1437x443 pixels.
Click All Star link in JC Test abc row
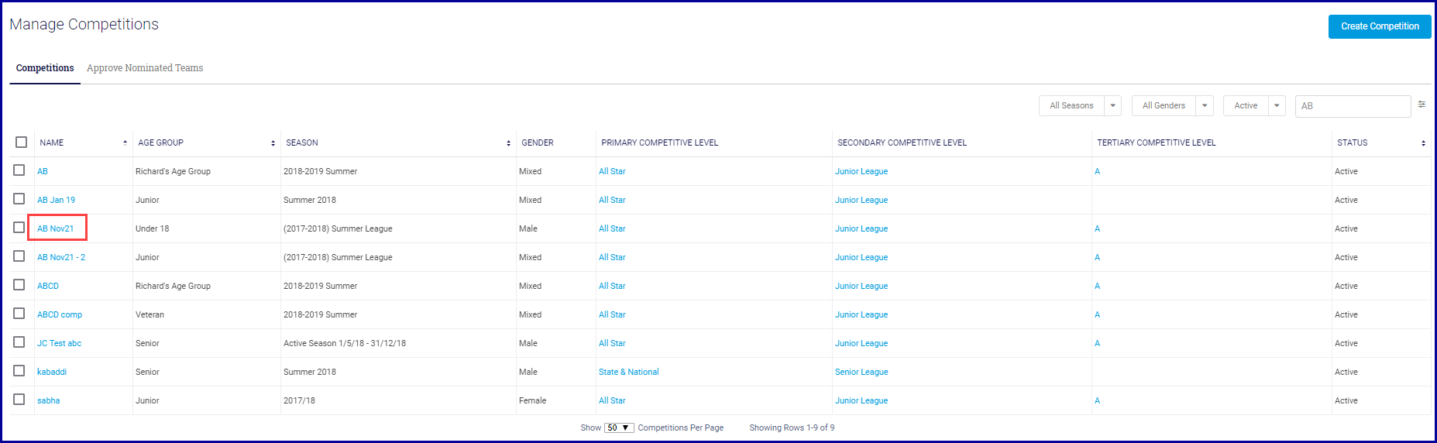(612, 343)
